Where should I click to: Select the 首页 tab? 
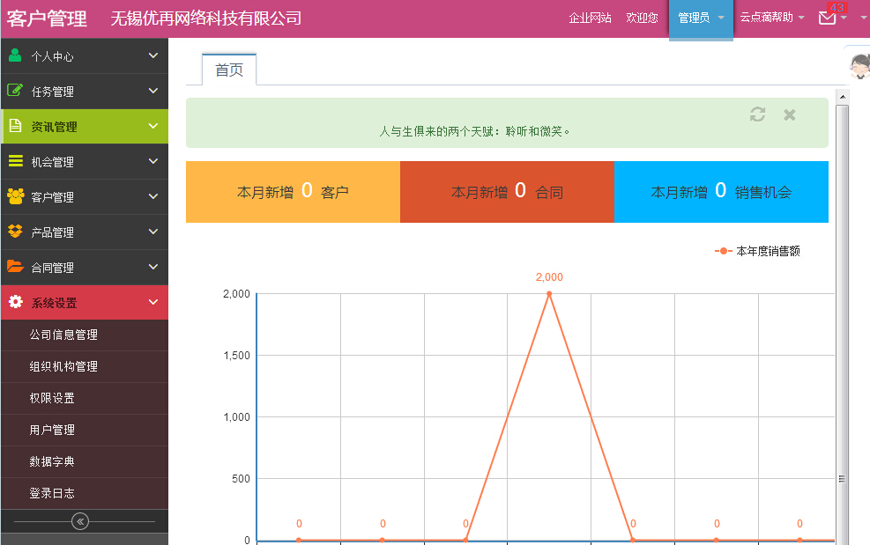229,70
